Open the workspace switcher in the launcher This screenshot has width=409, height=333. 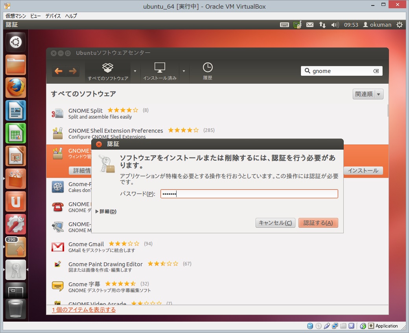coord(16,290)
